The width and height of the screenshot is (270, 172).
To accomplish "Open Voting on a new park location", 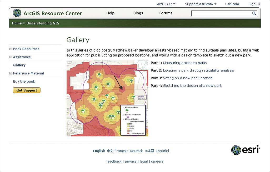I will [x=188, y=78].
